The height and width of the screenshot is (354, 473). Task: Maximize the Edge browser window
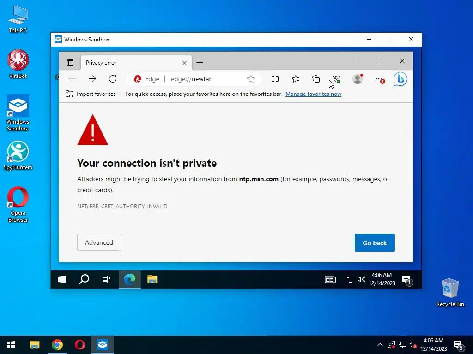(x=381, y=61)
